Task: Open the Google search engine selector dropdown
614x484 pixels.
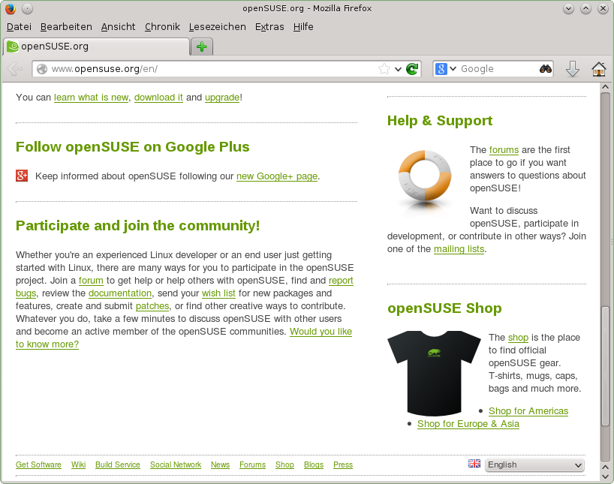Action: tap(447, 69)
